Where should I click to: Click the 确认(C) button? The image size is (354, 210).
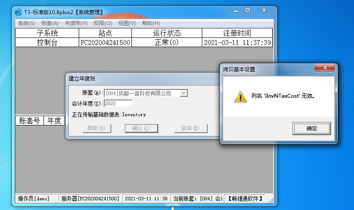click(141, 129)
